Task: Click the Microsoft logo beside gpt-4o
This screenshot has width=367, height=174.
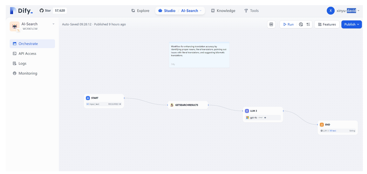Action: click(x=248, y=117)
